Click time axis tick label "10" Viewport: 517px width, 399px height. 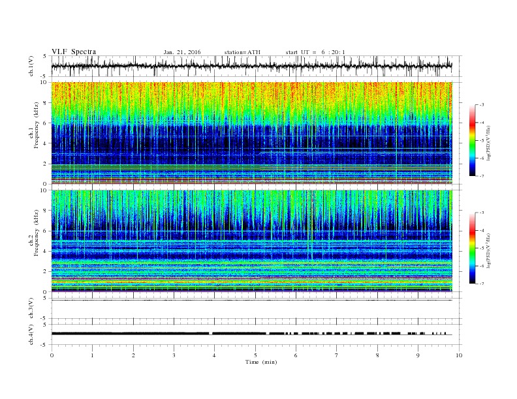click(459, 355)
